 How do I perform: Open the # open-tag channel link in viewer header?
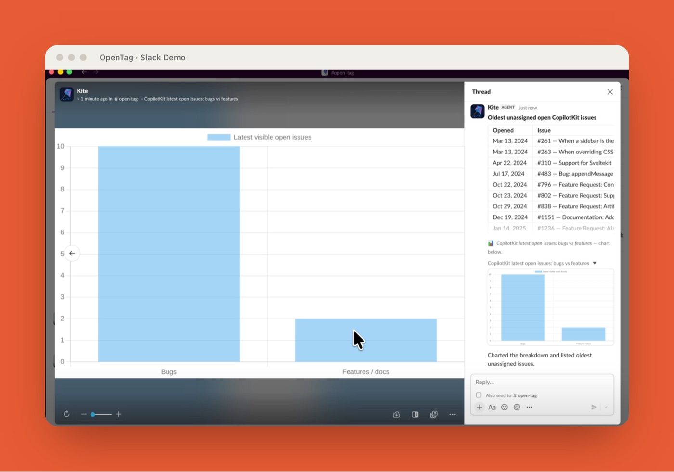coord(126,99)
